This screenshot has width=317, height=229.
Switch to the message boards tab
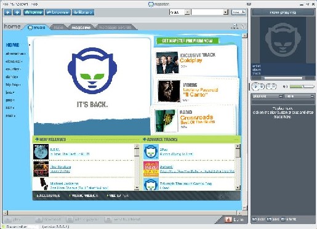(115, 27)
